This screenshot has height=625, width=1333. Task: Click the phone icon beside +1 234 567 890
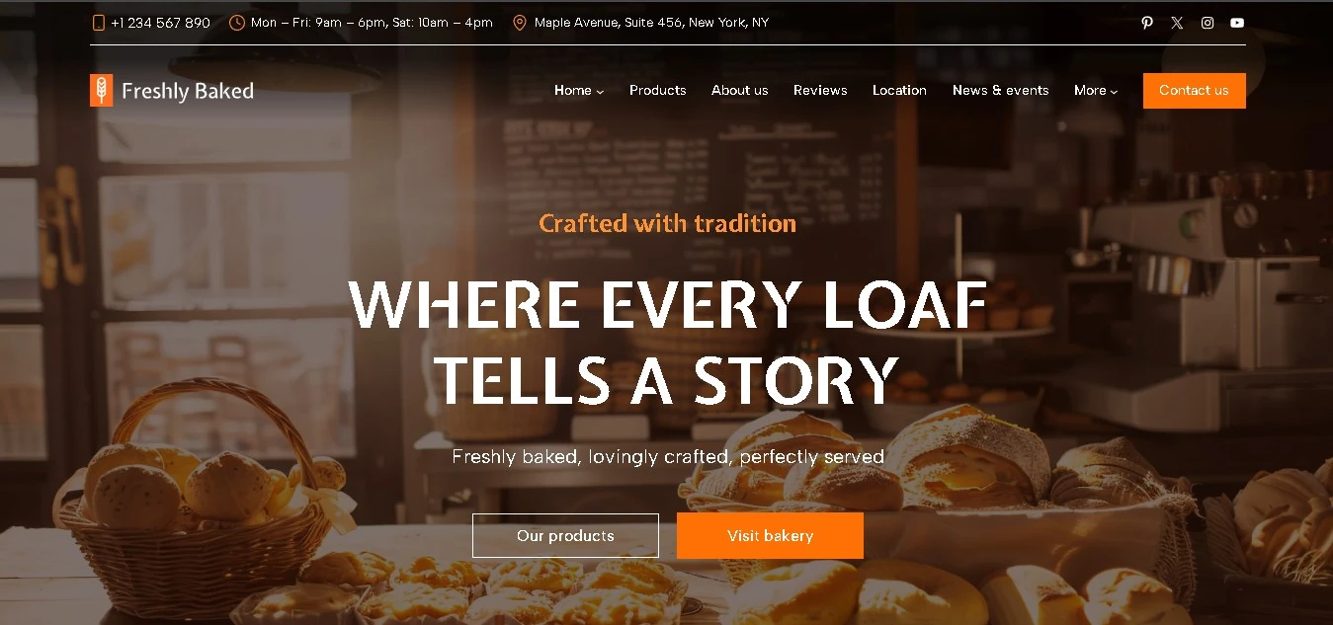[98, 23]
